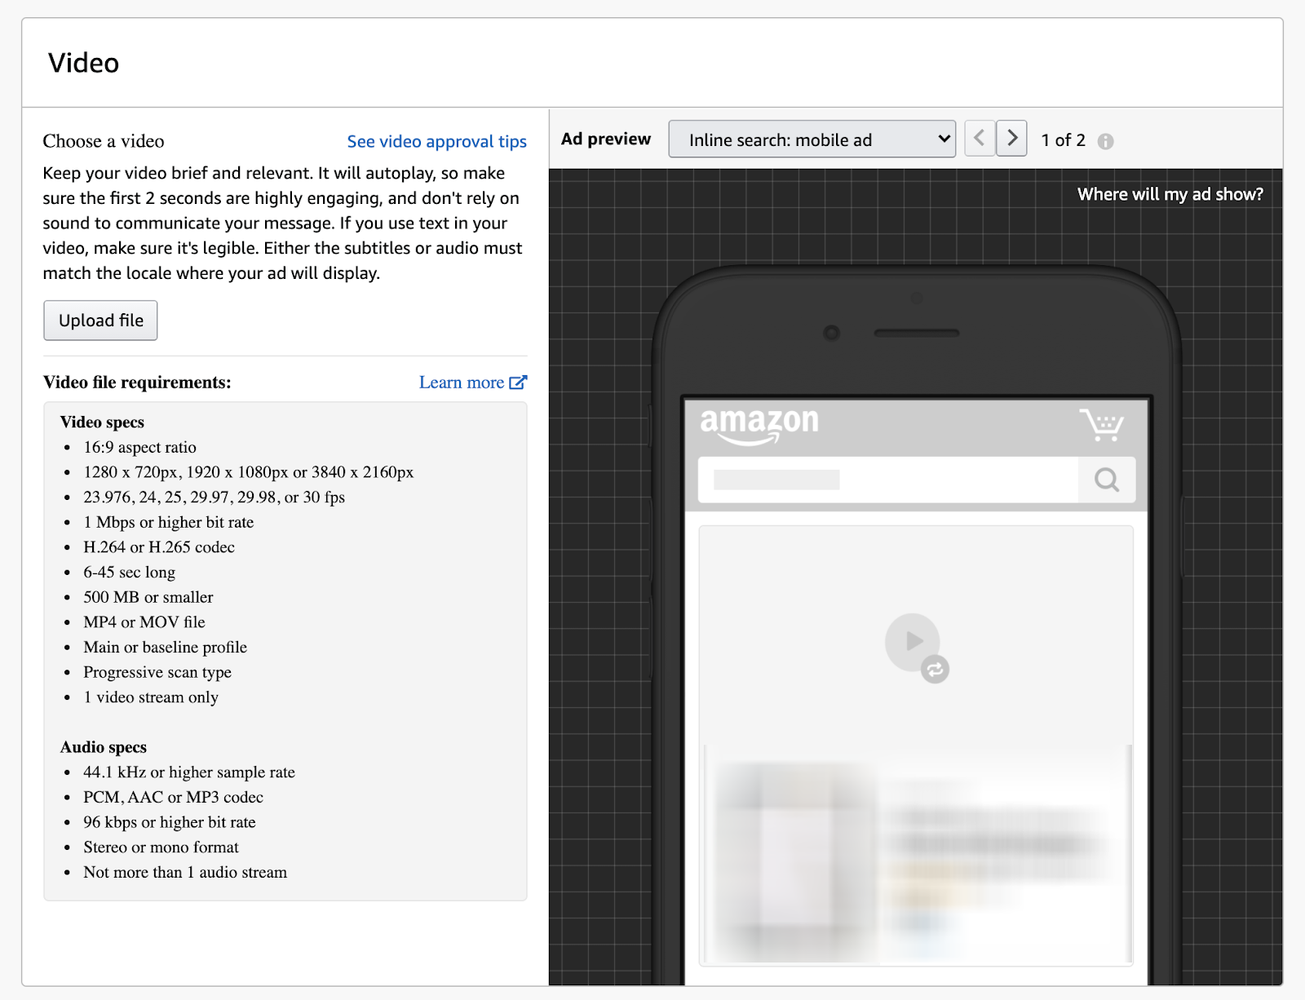
Task: Click the blurred product image in the preview
Action: point(797,861)
